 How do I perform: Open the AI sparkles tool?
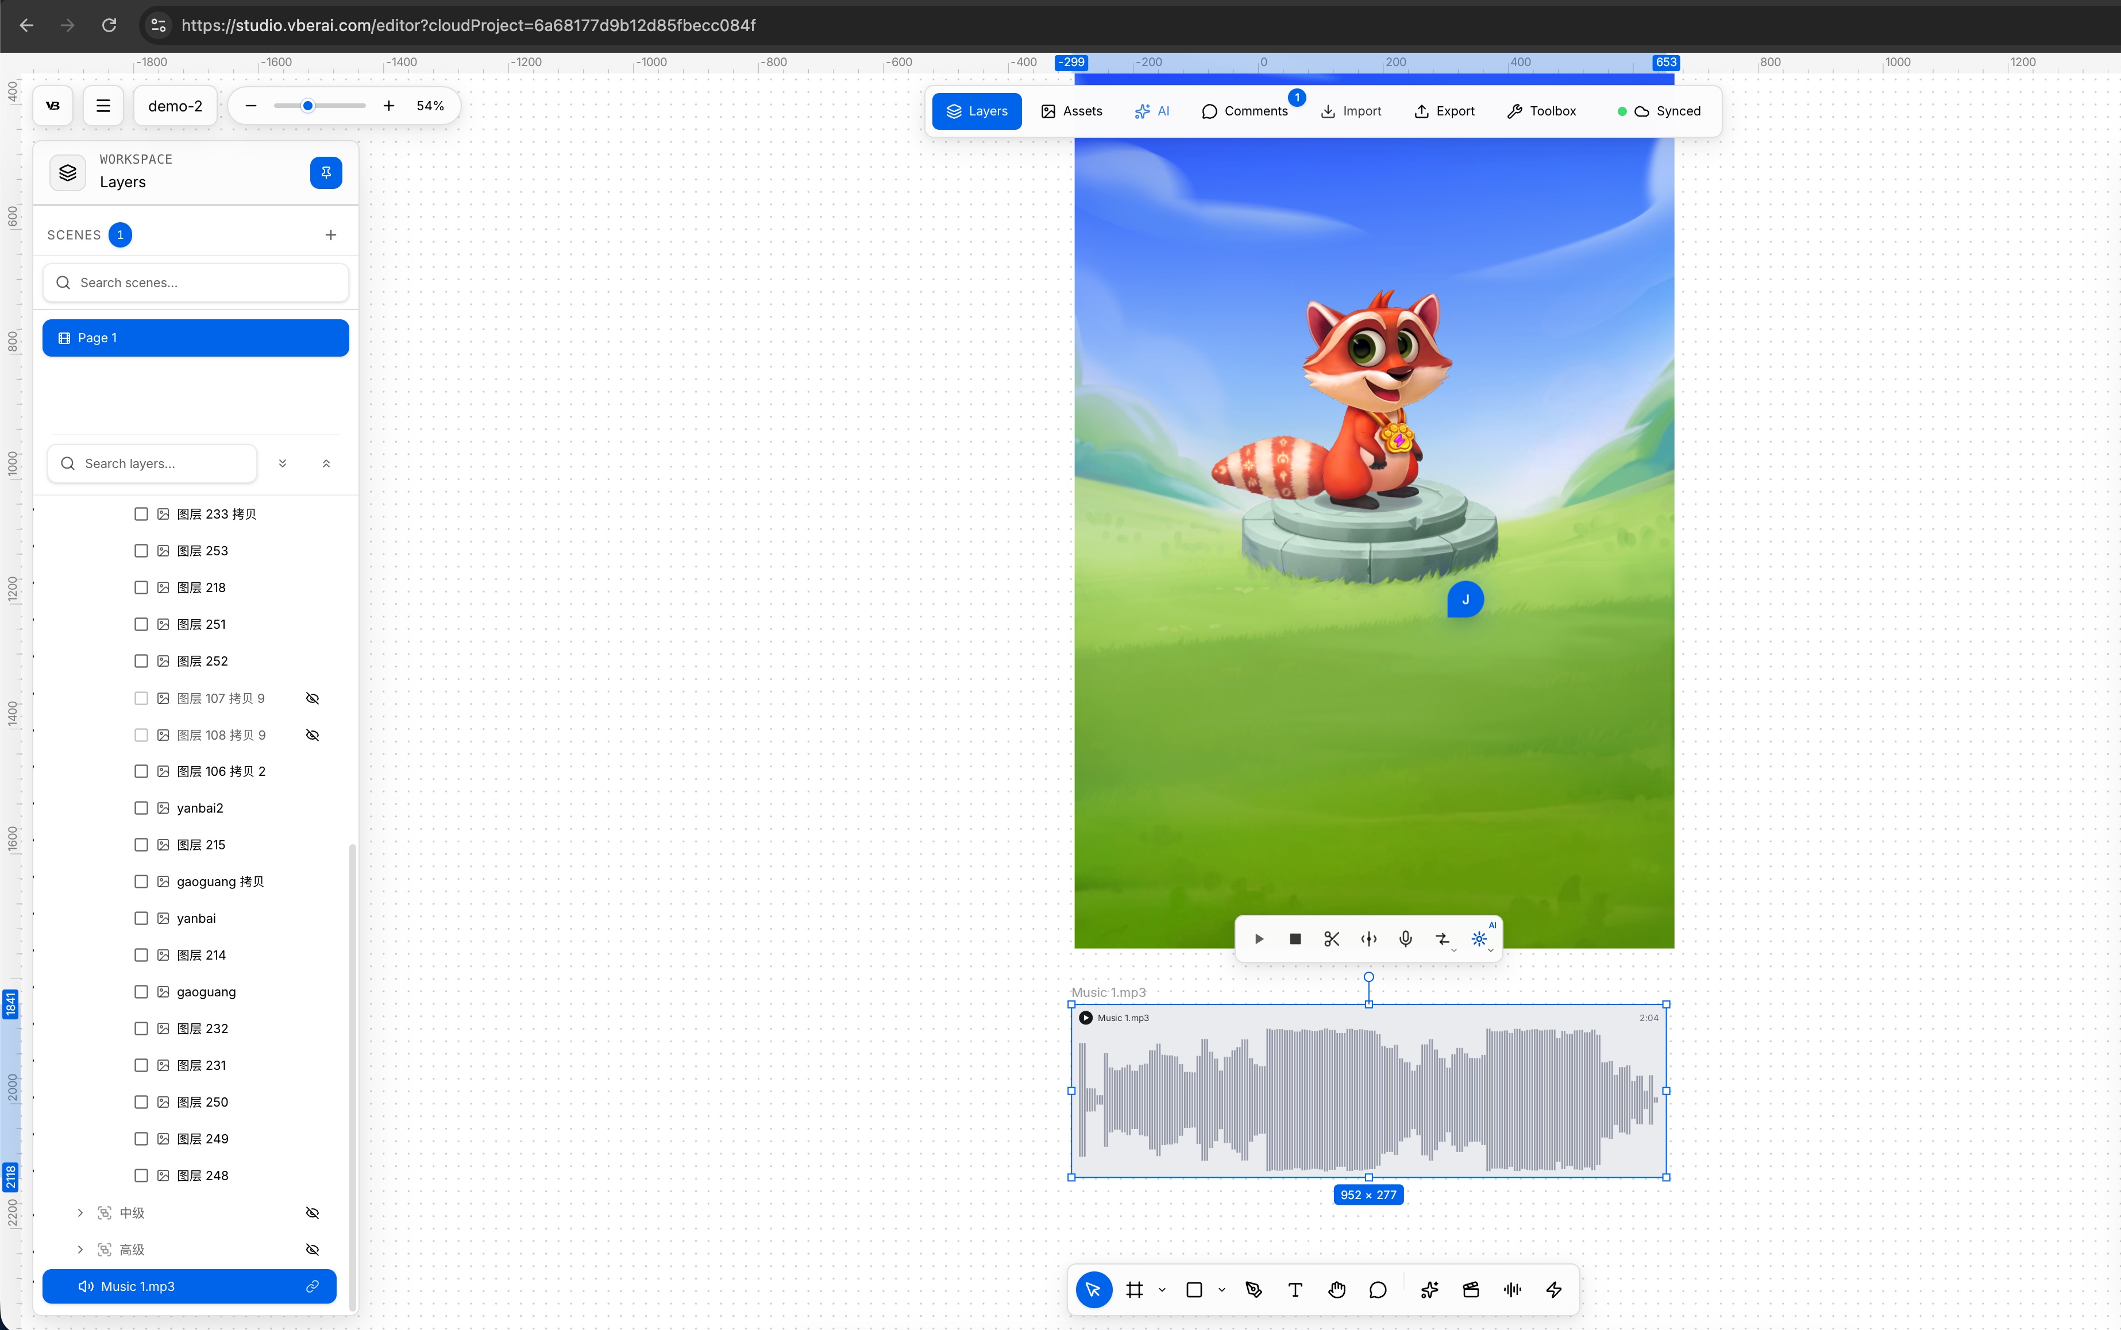pyautogui.click(x=1429, y=1290)
